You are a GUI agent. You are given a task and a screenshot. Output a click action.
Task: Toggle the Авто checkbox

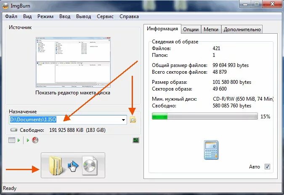pyautogui.click(x=267, y=166)
